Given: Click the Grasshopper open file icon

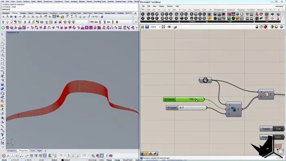Looking at the screenshot, I should [x=143, y=27].
